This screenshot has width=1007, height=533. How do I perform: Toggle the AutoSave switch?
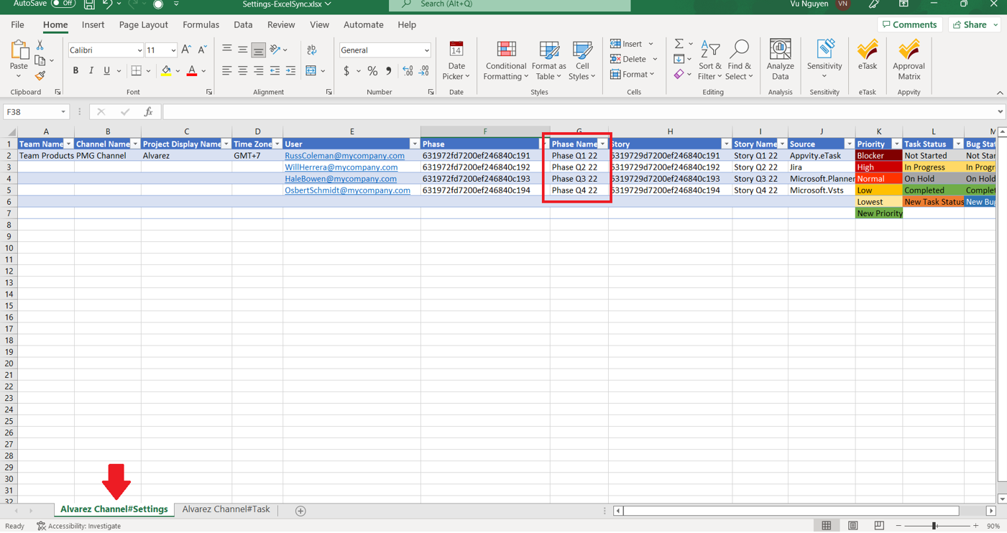(63, 4)
